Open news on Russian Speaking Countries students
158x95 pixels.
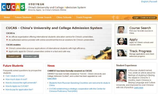79,84
